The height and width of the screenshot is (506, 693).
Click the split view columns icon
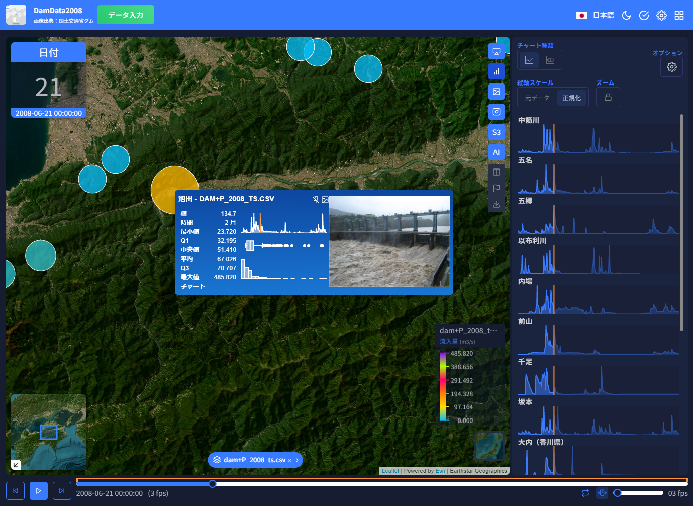pyautogui.click(x=497, y=172)
